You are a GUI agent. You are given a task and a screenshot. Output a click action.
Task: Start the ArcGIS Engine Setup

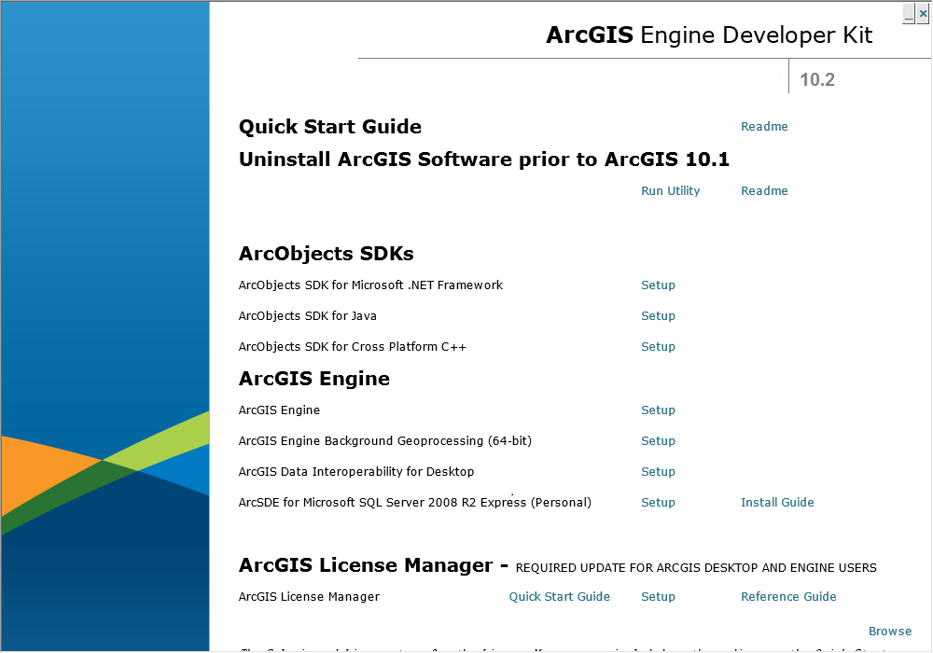(658, 410)
